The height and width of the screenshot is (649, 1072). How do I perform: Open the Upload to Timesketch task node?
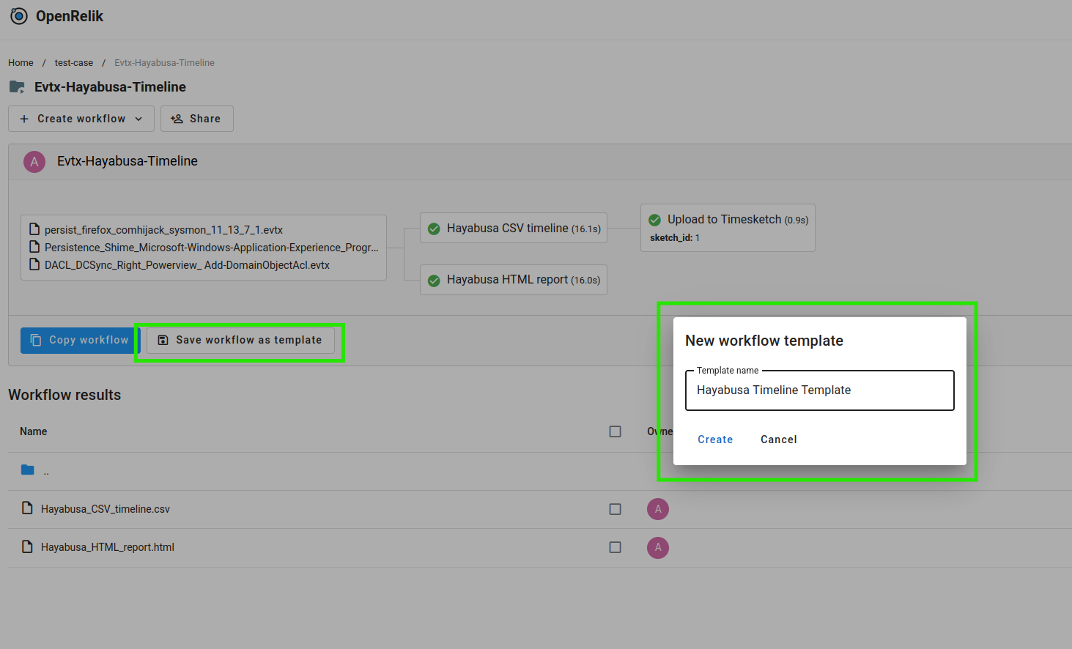tap(728, 228)
